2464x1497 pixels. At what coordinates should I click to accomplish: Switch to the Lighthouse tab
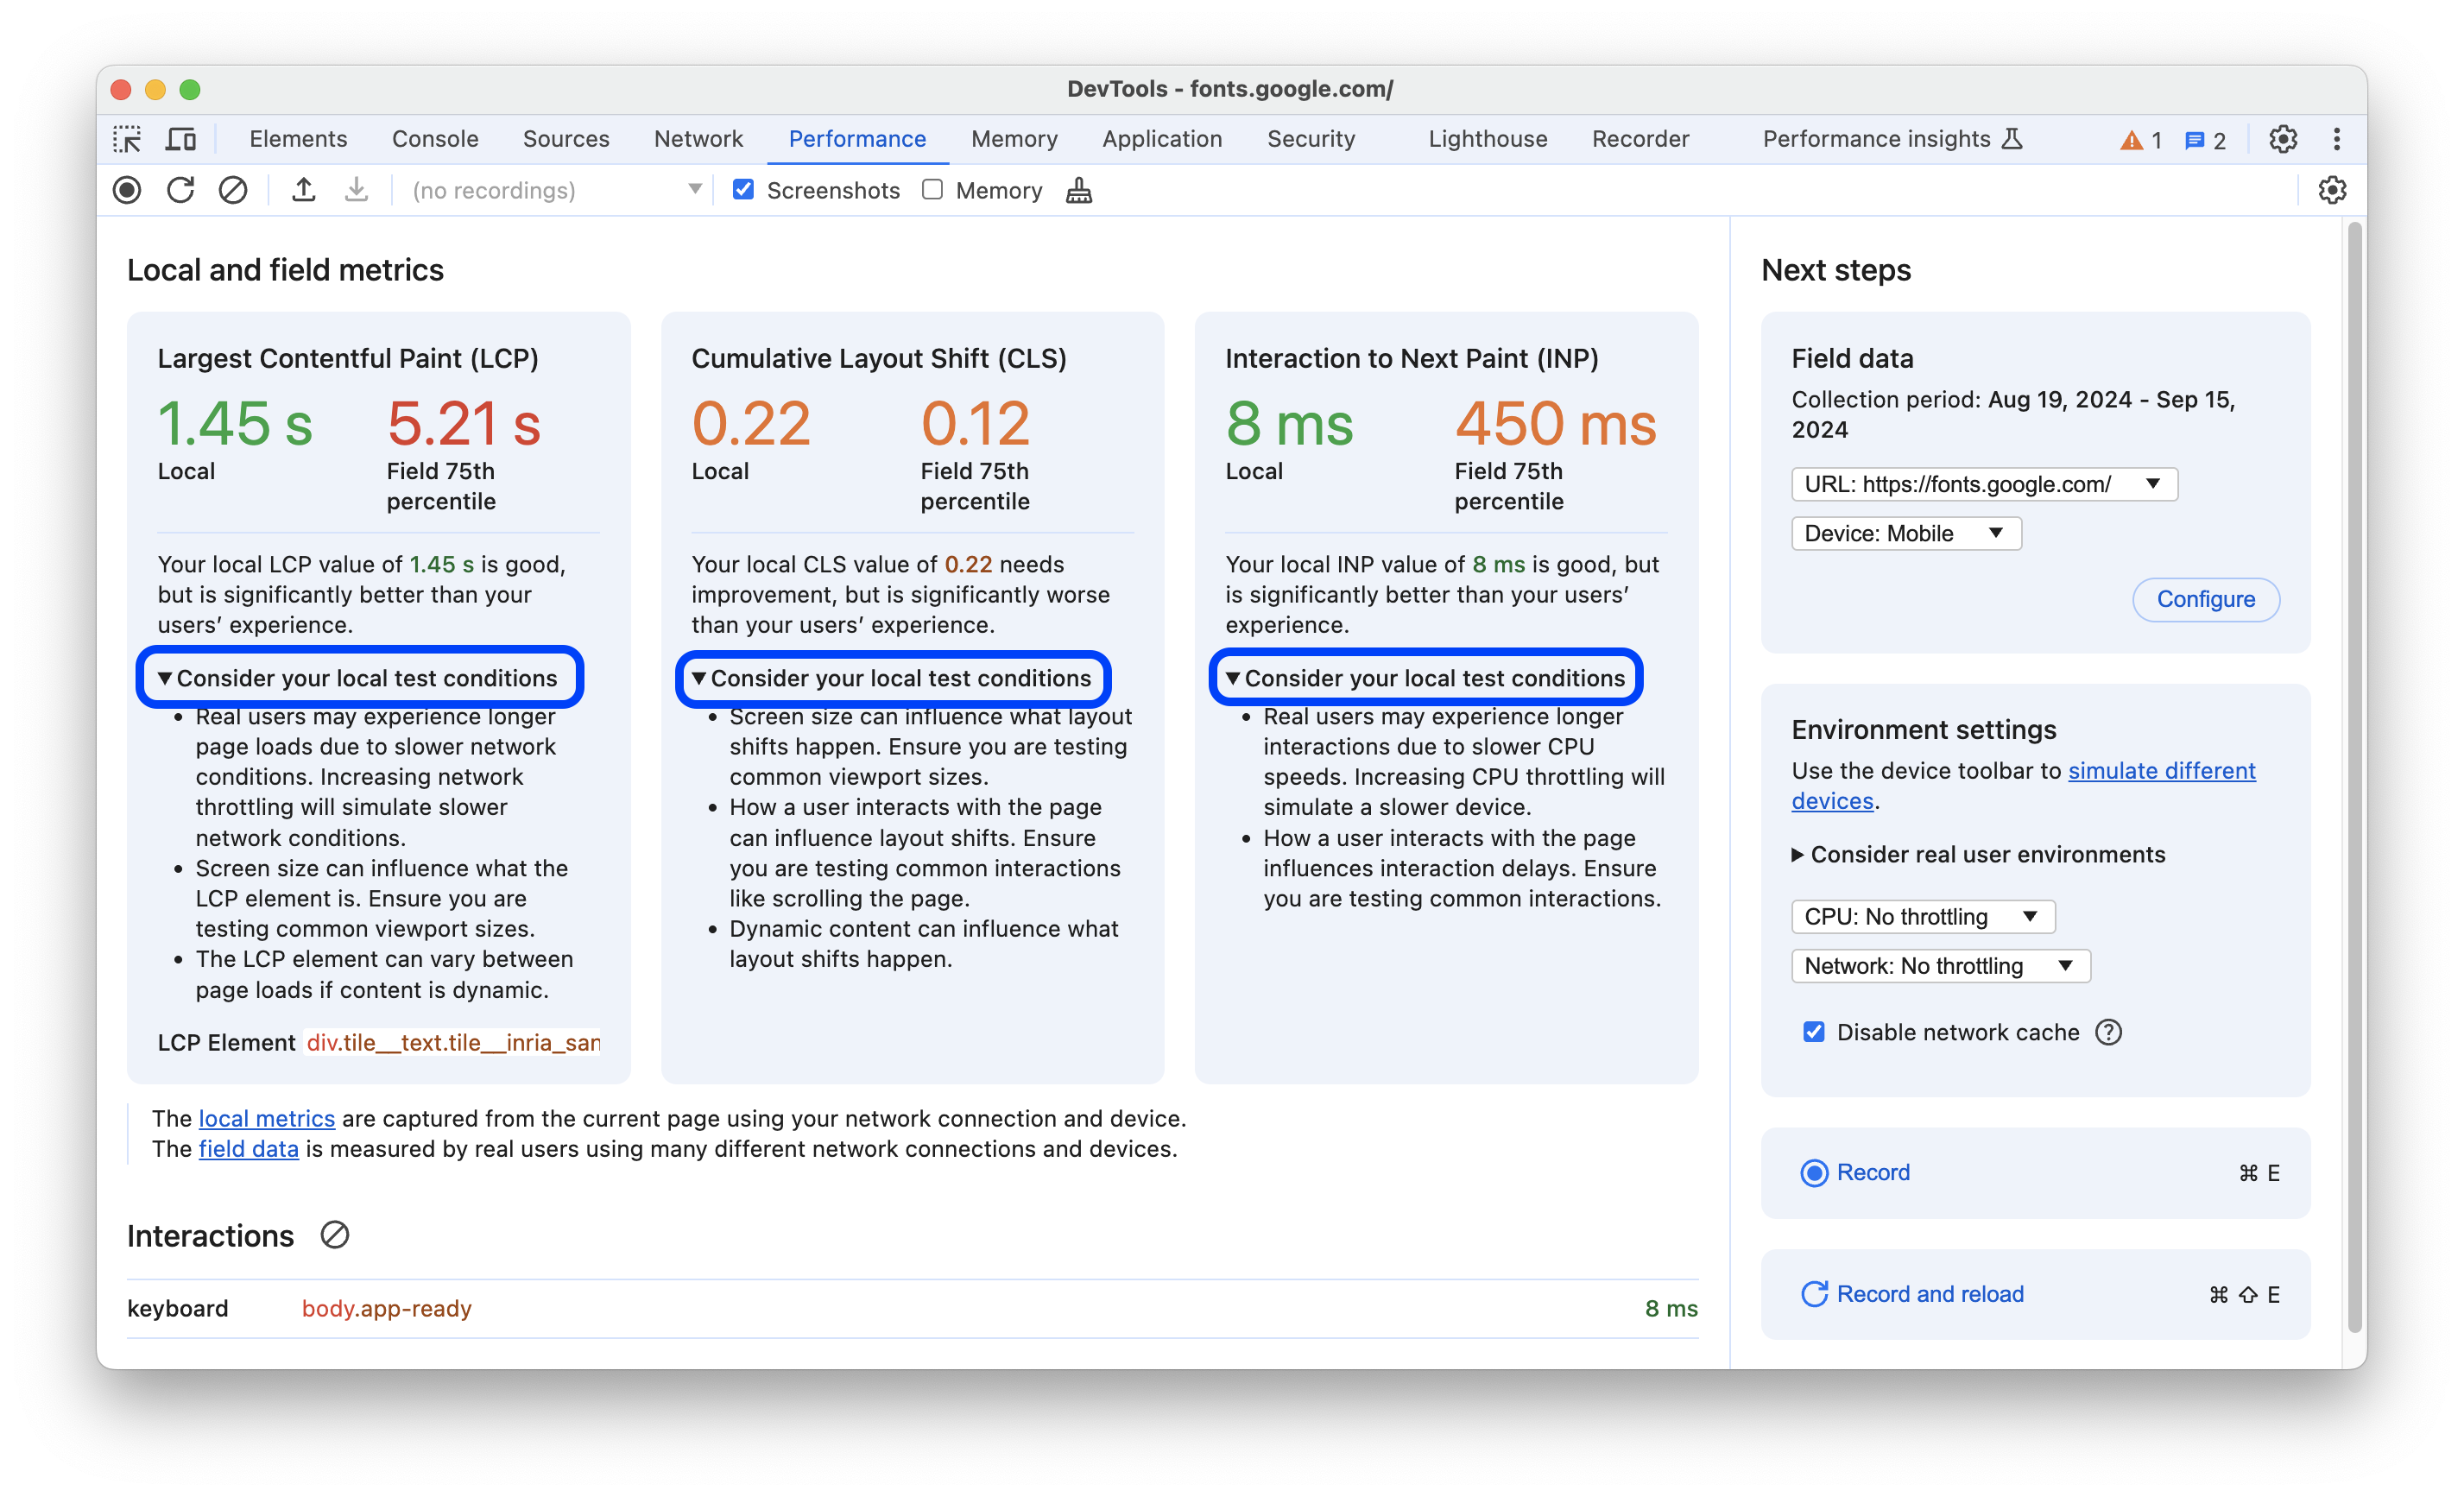[1489, 137]
